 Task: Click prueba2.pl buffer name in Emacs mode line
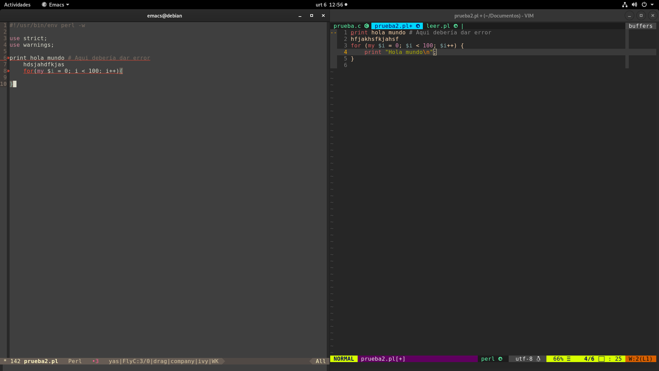[41, 361]
